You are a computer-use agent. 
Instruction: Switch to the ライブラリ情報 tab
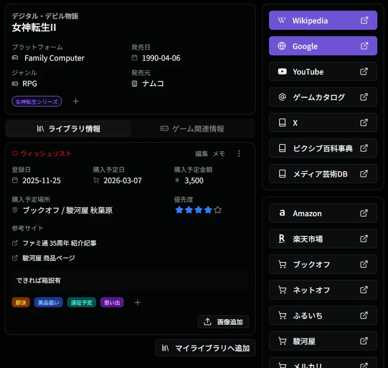[x=68, y=128]
